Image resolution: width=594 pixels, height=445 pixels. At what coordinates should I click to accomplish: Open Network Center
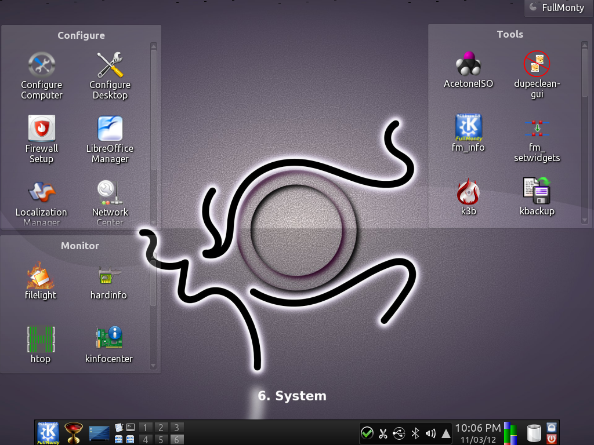110,202
